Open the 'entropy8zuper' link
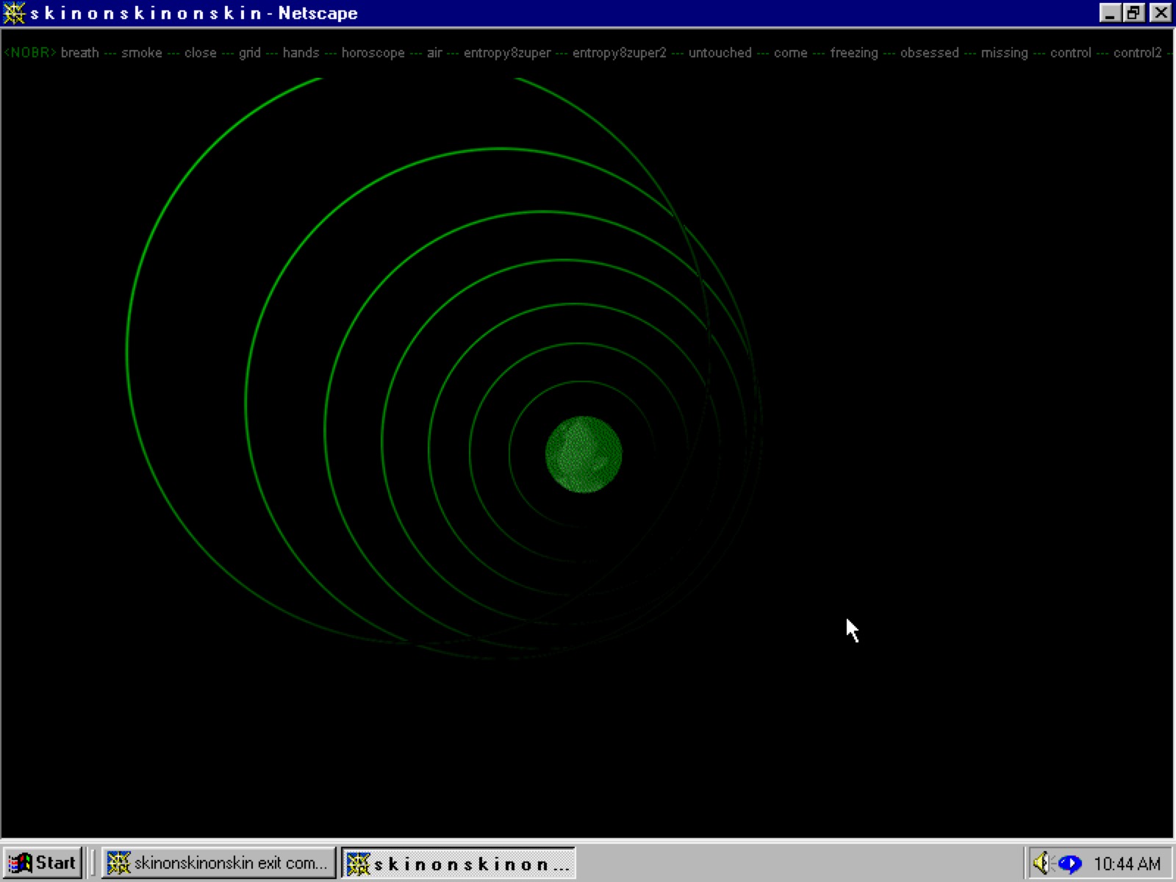The width and height of the screenshot is (1176, 882). pos(507,53)
